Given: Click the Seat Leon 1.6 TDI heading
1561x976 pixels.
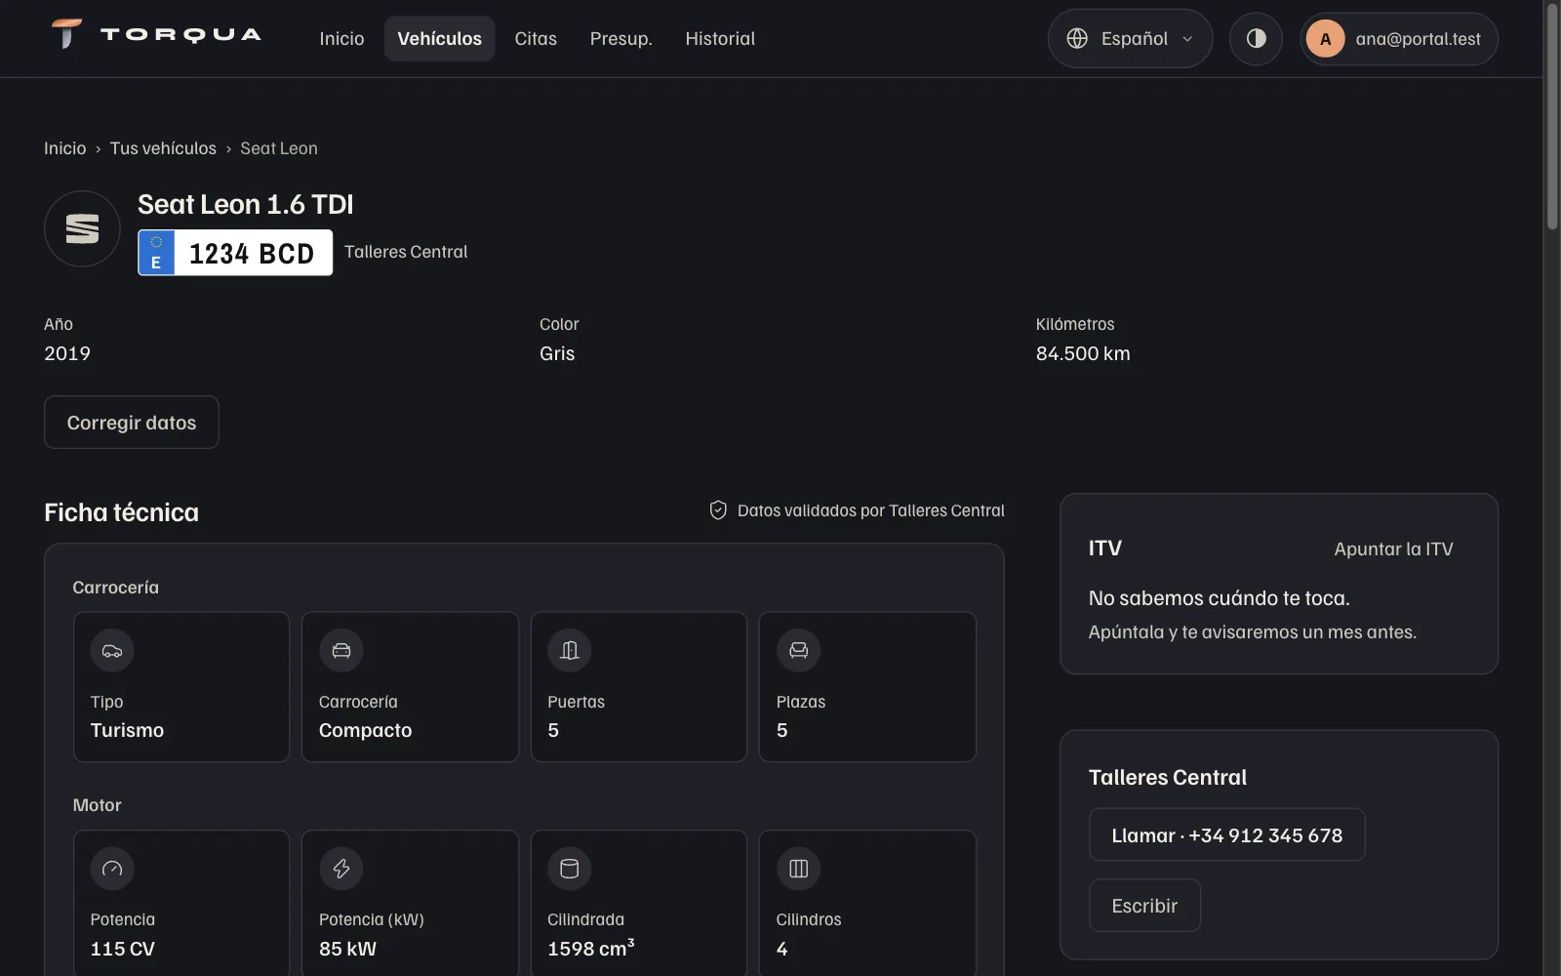Looking at the screenshot, I should (245, 204).
